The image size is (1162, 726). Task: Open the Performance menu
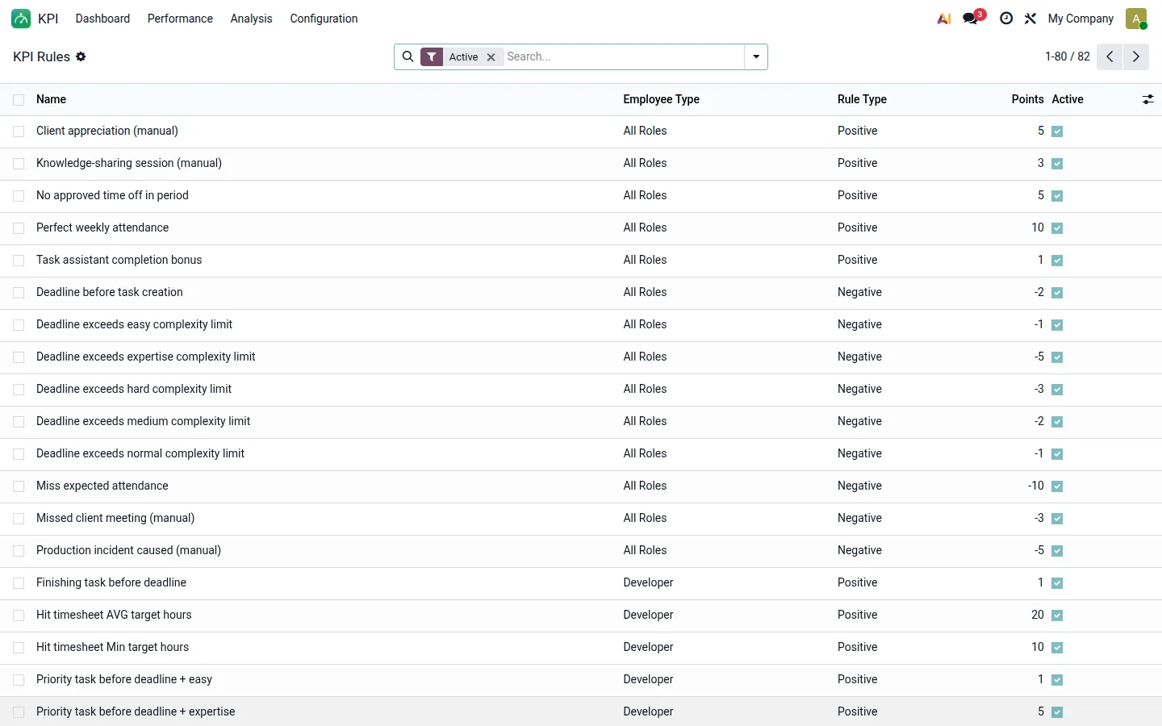click(180, 19)
